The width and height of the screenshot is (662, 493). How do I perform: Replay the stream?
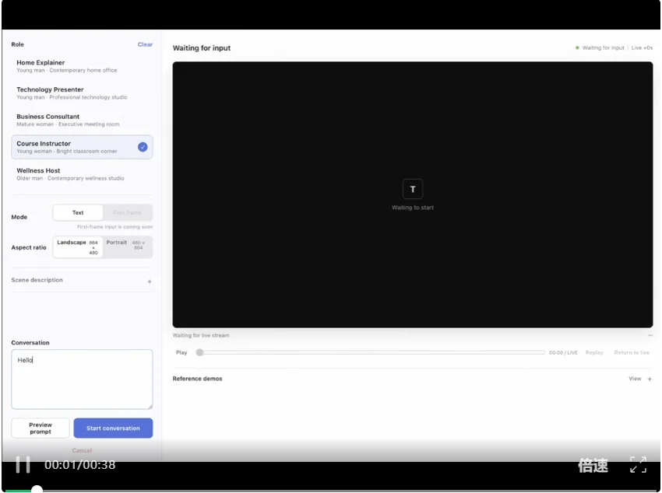[x=594, y=353]
